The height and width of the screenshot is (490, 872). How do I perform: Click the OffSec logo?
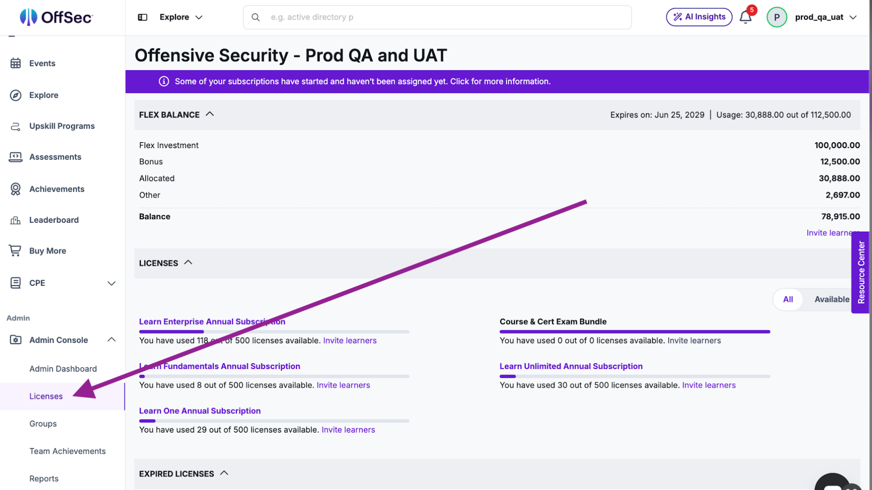point(56,17)
